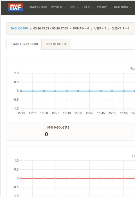
Task: Click the blue data point at 15:55
Action: point(123,91)
